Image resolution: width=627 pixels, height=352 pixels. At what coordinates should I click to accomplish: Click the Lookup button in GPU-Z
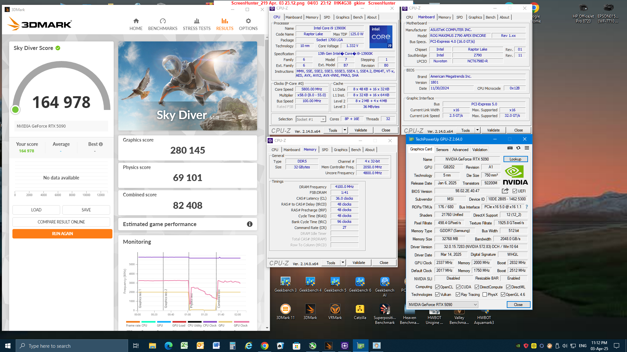pyautogui.click(x=515, y=159)
